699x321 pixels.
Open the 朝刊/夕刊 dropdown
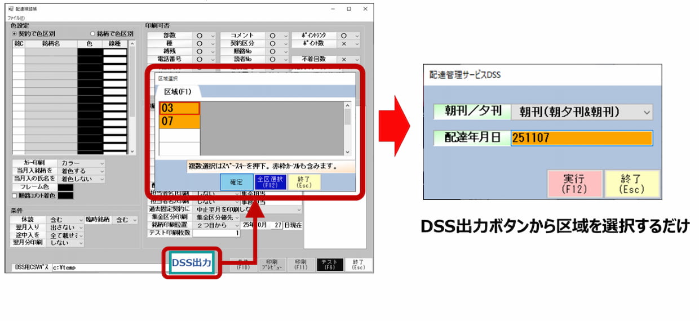point(581,112)
